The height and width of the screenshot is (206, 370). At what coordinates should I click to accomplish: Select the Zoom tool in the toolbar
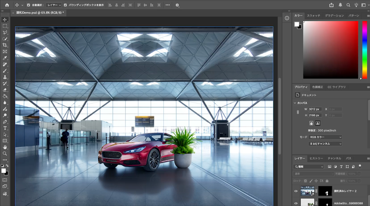pos(5,153)
